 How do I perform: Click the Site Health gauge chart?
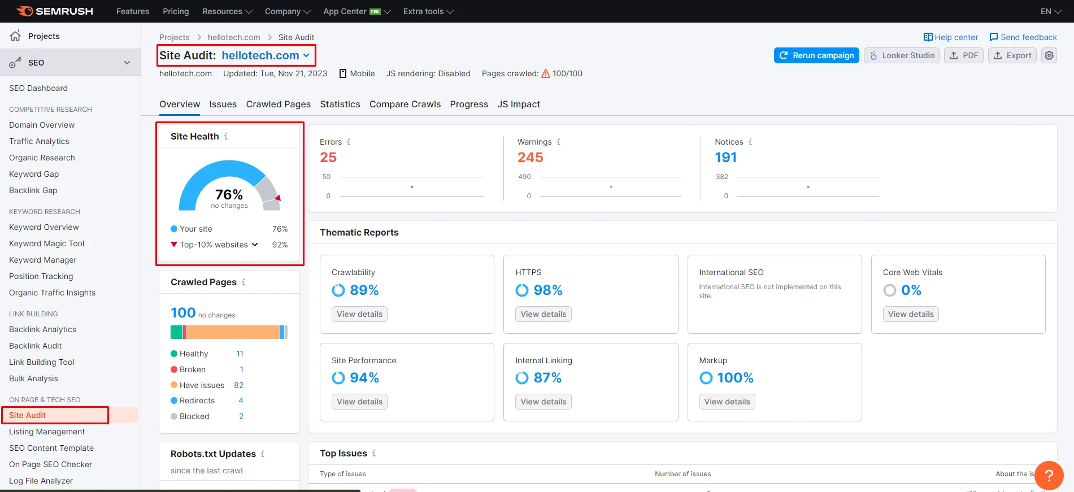tap(229, 185)
